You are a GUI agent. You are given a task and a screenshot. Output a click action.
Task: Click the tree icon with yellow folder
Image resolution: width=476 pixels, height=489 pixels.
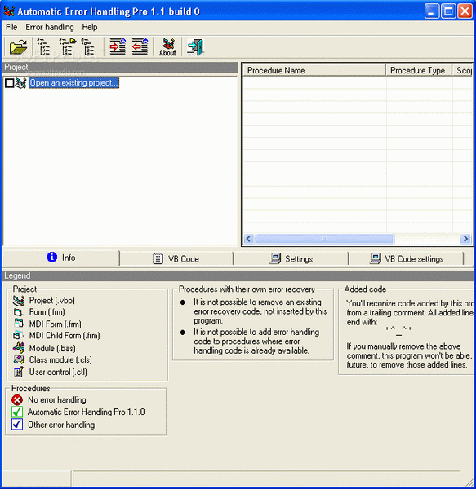click(x=68, y=47)
